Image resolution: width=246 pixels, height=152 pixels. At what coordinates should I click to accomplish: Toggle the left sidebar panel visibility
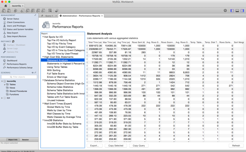point(232,11)
